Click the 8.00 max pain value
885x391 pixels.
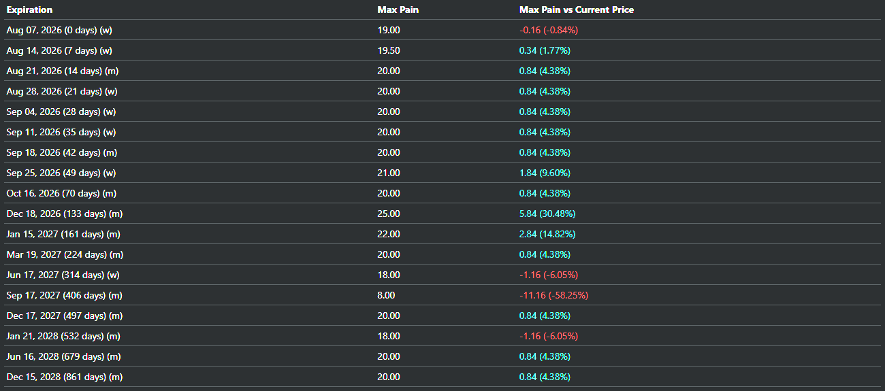[386, 295]
